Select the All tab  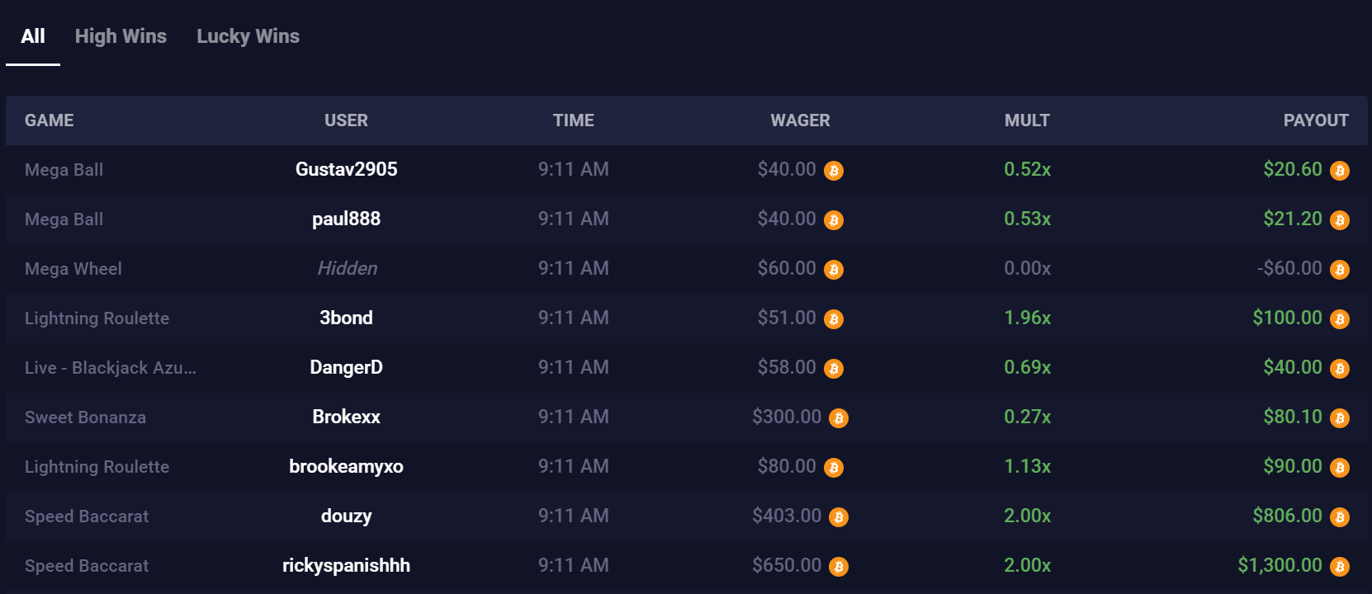(33, 36)
